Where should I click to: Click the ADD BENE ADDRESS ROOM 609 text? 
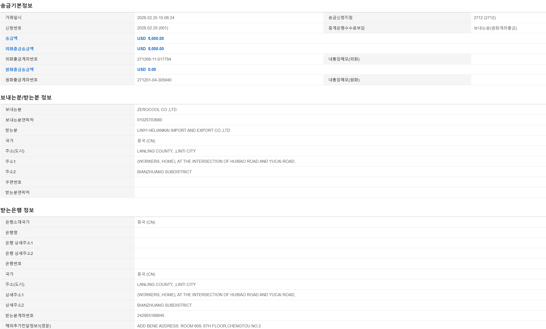[x=199, y=326]
